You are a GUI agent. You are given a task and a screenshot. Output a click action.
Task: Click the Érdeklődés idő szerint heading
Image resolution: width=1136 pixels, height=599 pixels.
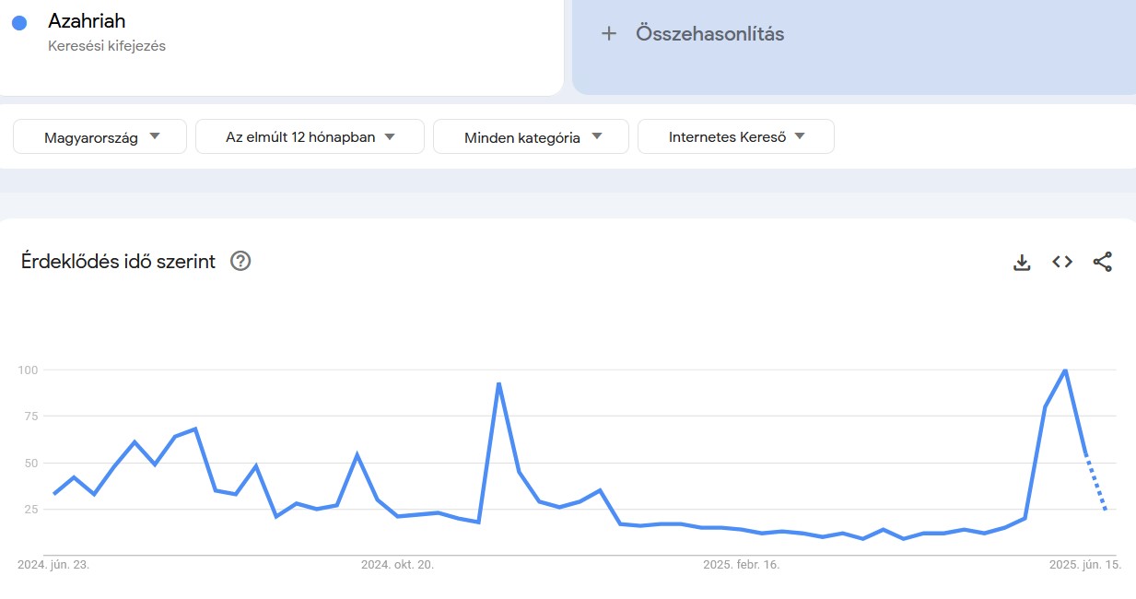pos(118,262)
